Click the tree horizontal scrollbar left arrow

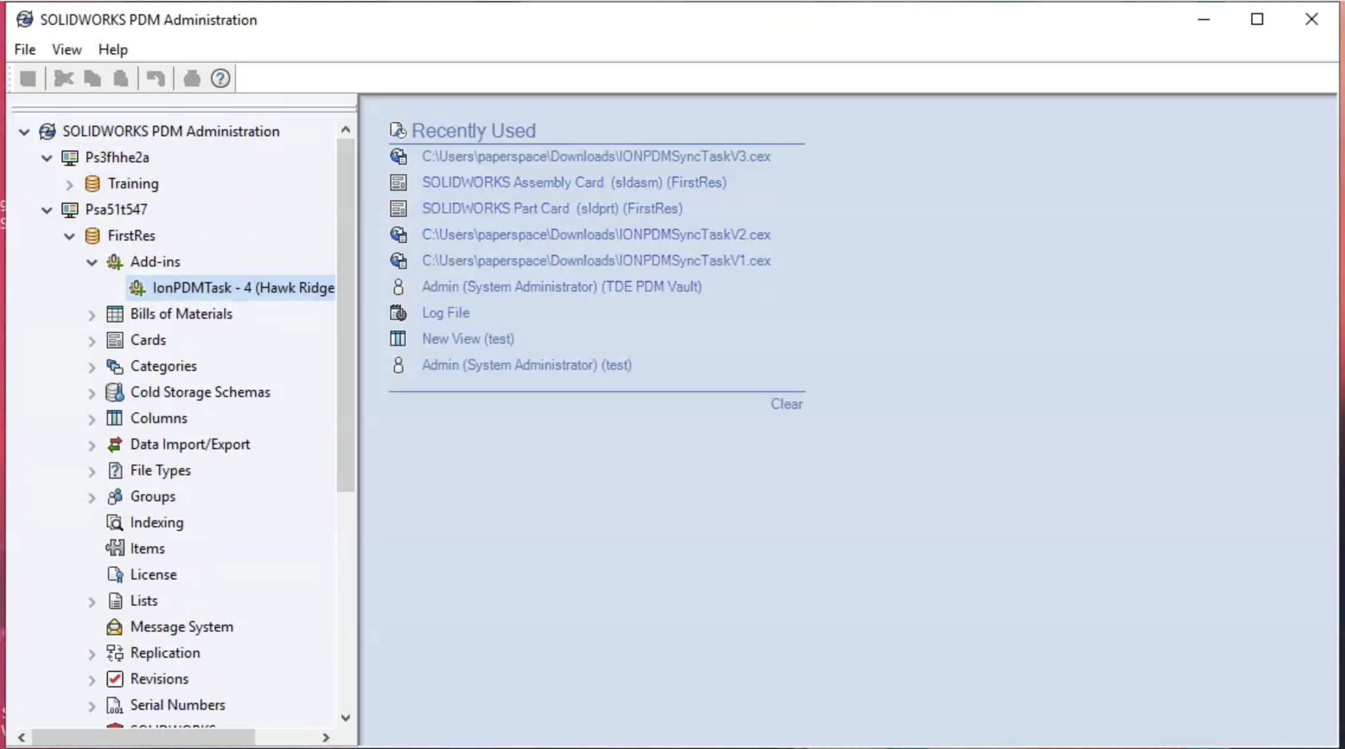21,738
